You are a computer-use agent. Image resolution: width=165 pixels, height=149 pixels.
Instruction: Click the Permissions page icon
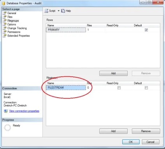(x=5, y=32)
